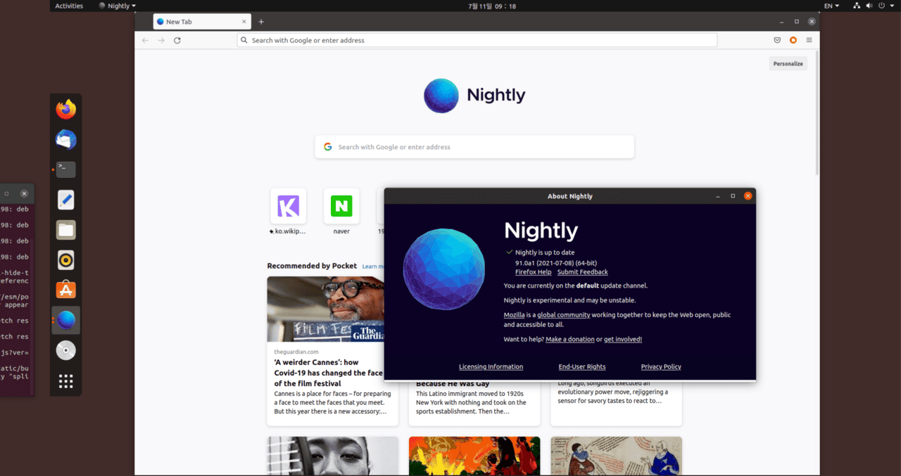Open the 'Because He Was Gay' story
This screenshot has height=476, width=901.
(x=451, y=384)
